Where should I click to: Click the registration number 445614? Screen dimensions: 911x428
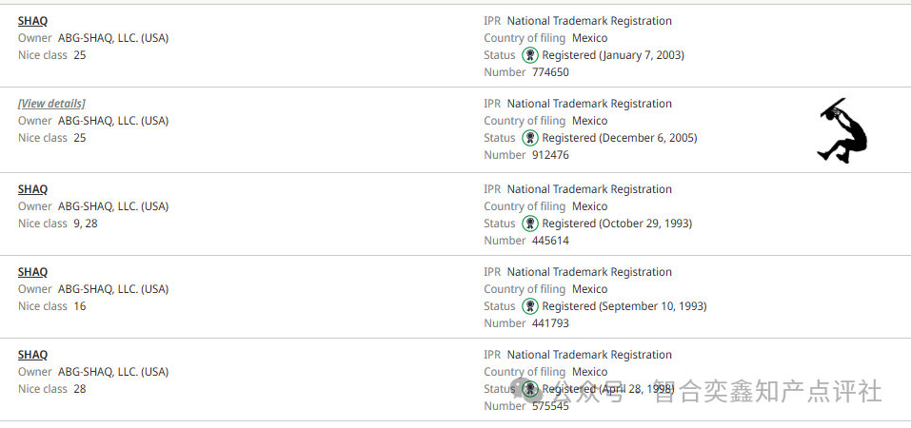550,241
